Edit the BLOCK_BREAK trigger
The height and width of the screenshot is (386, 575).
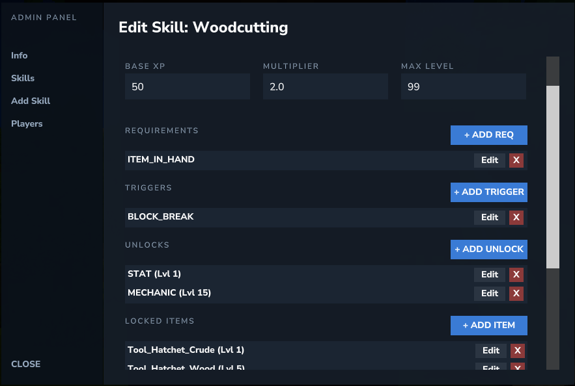click(x=489, y=218)
